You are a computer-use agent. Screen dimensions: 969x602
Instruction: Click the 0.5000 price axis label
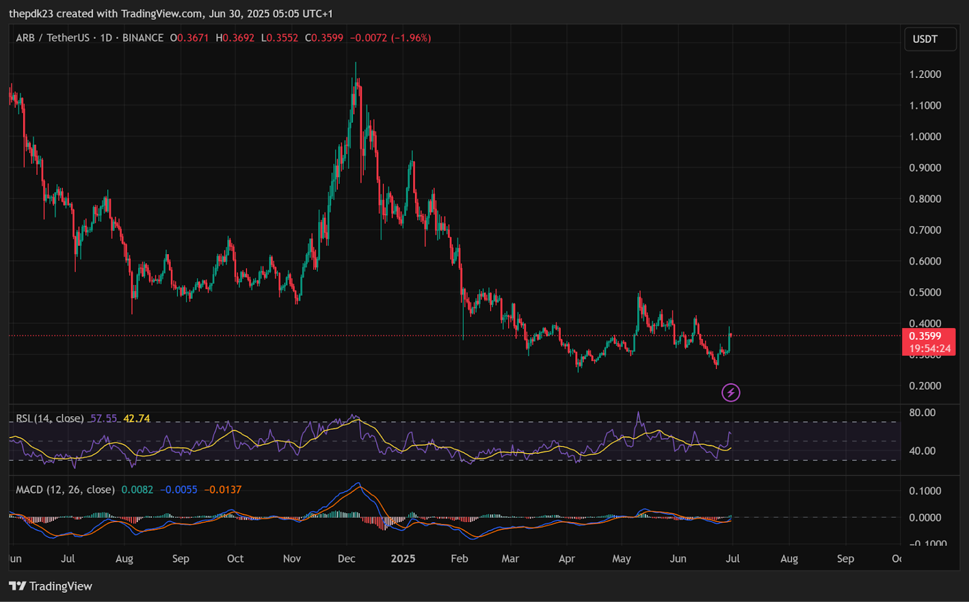[925, 292]
